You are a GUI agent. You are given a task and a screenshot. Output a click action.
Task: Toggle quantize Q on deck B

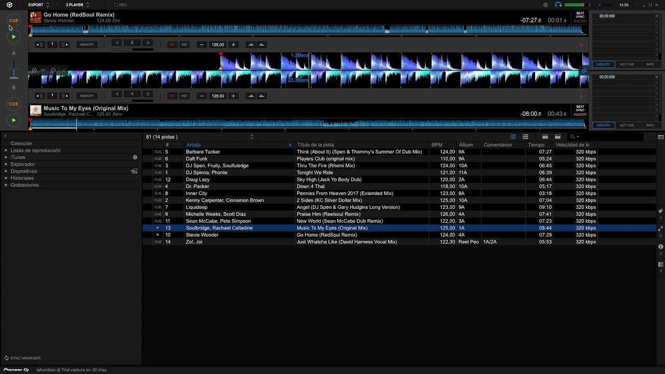click(x=581, y=96)
